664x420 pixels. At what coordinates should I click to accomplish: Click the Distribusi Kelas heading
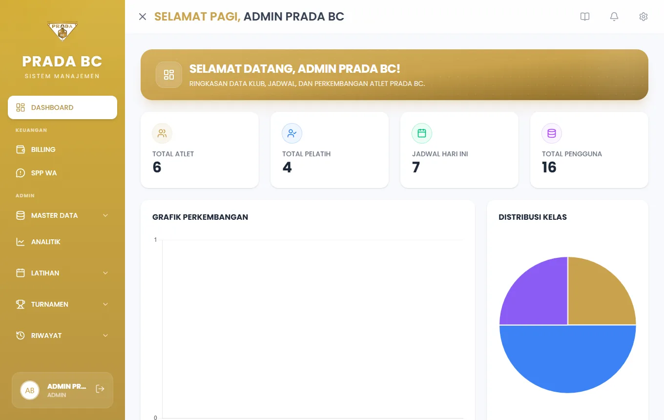tap(533, 217)
